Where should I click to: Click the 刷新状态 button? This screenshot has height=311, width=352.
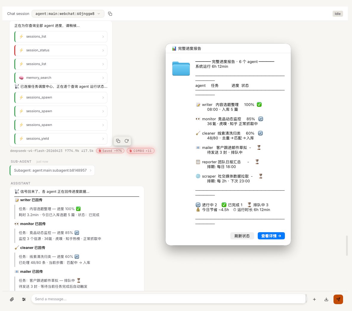(x=242, y=236)
